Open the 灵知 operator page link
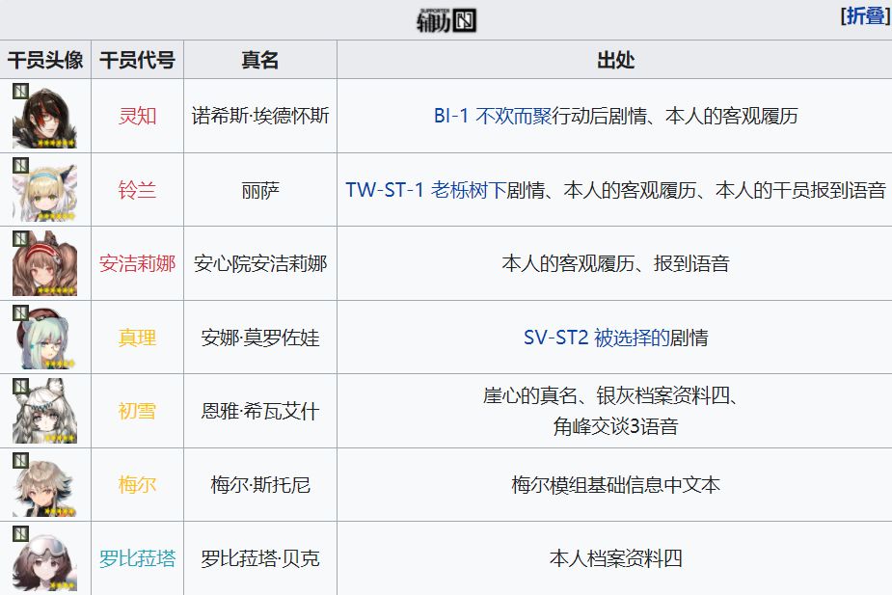Viewport: 892px width, 595px height. click(137, 116)
